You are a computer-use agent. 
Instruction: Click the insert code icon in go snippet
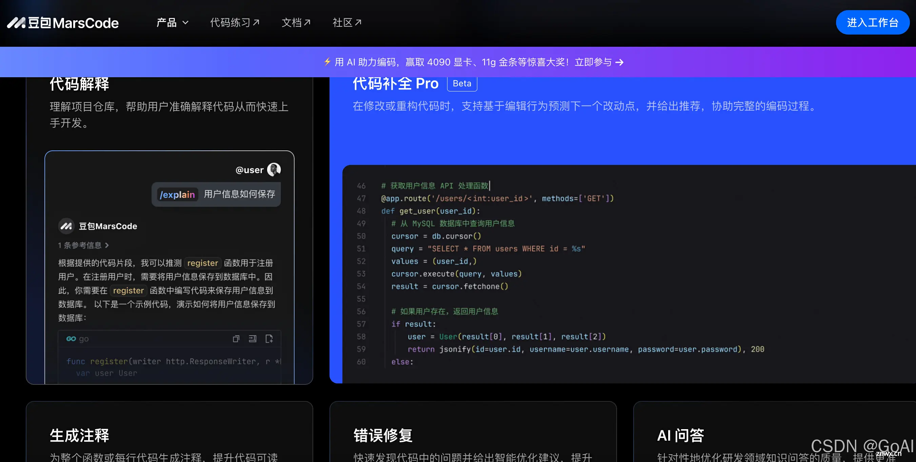click(253, 339)
